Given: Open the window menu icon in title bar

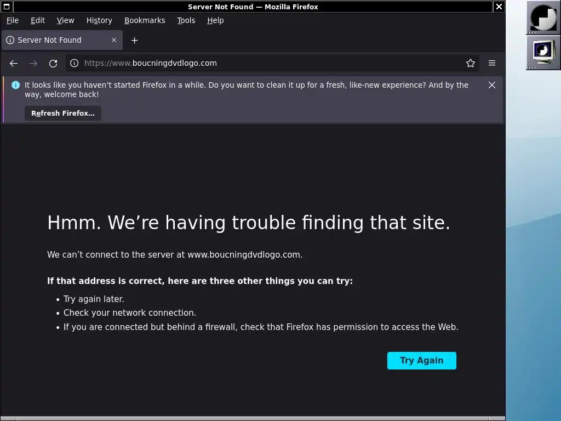Looking at the screenshot, I should (7, 7).
